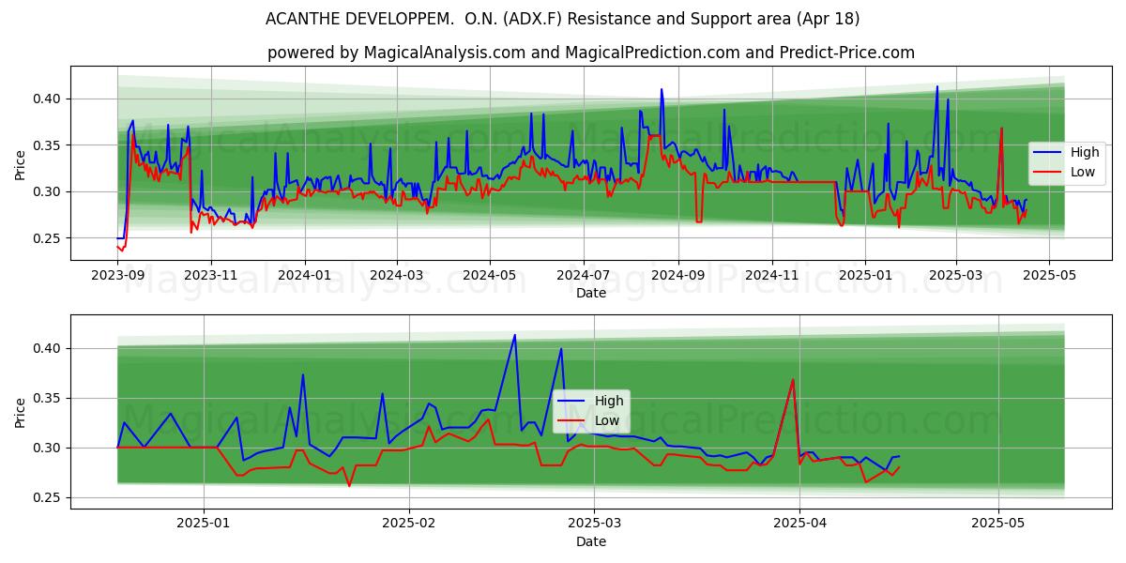Viewport: 1126px width, 563px height.
Task: Click the 'Price' axis label of top chart
Action: coord(21,163)
